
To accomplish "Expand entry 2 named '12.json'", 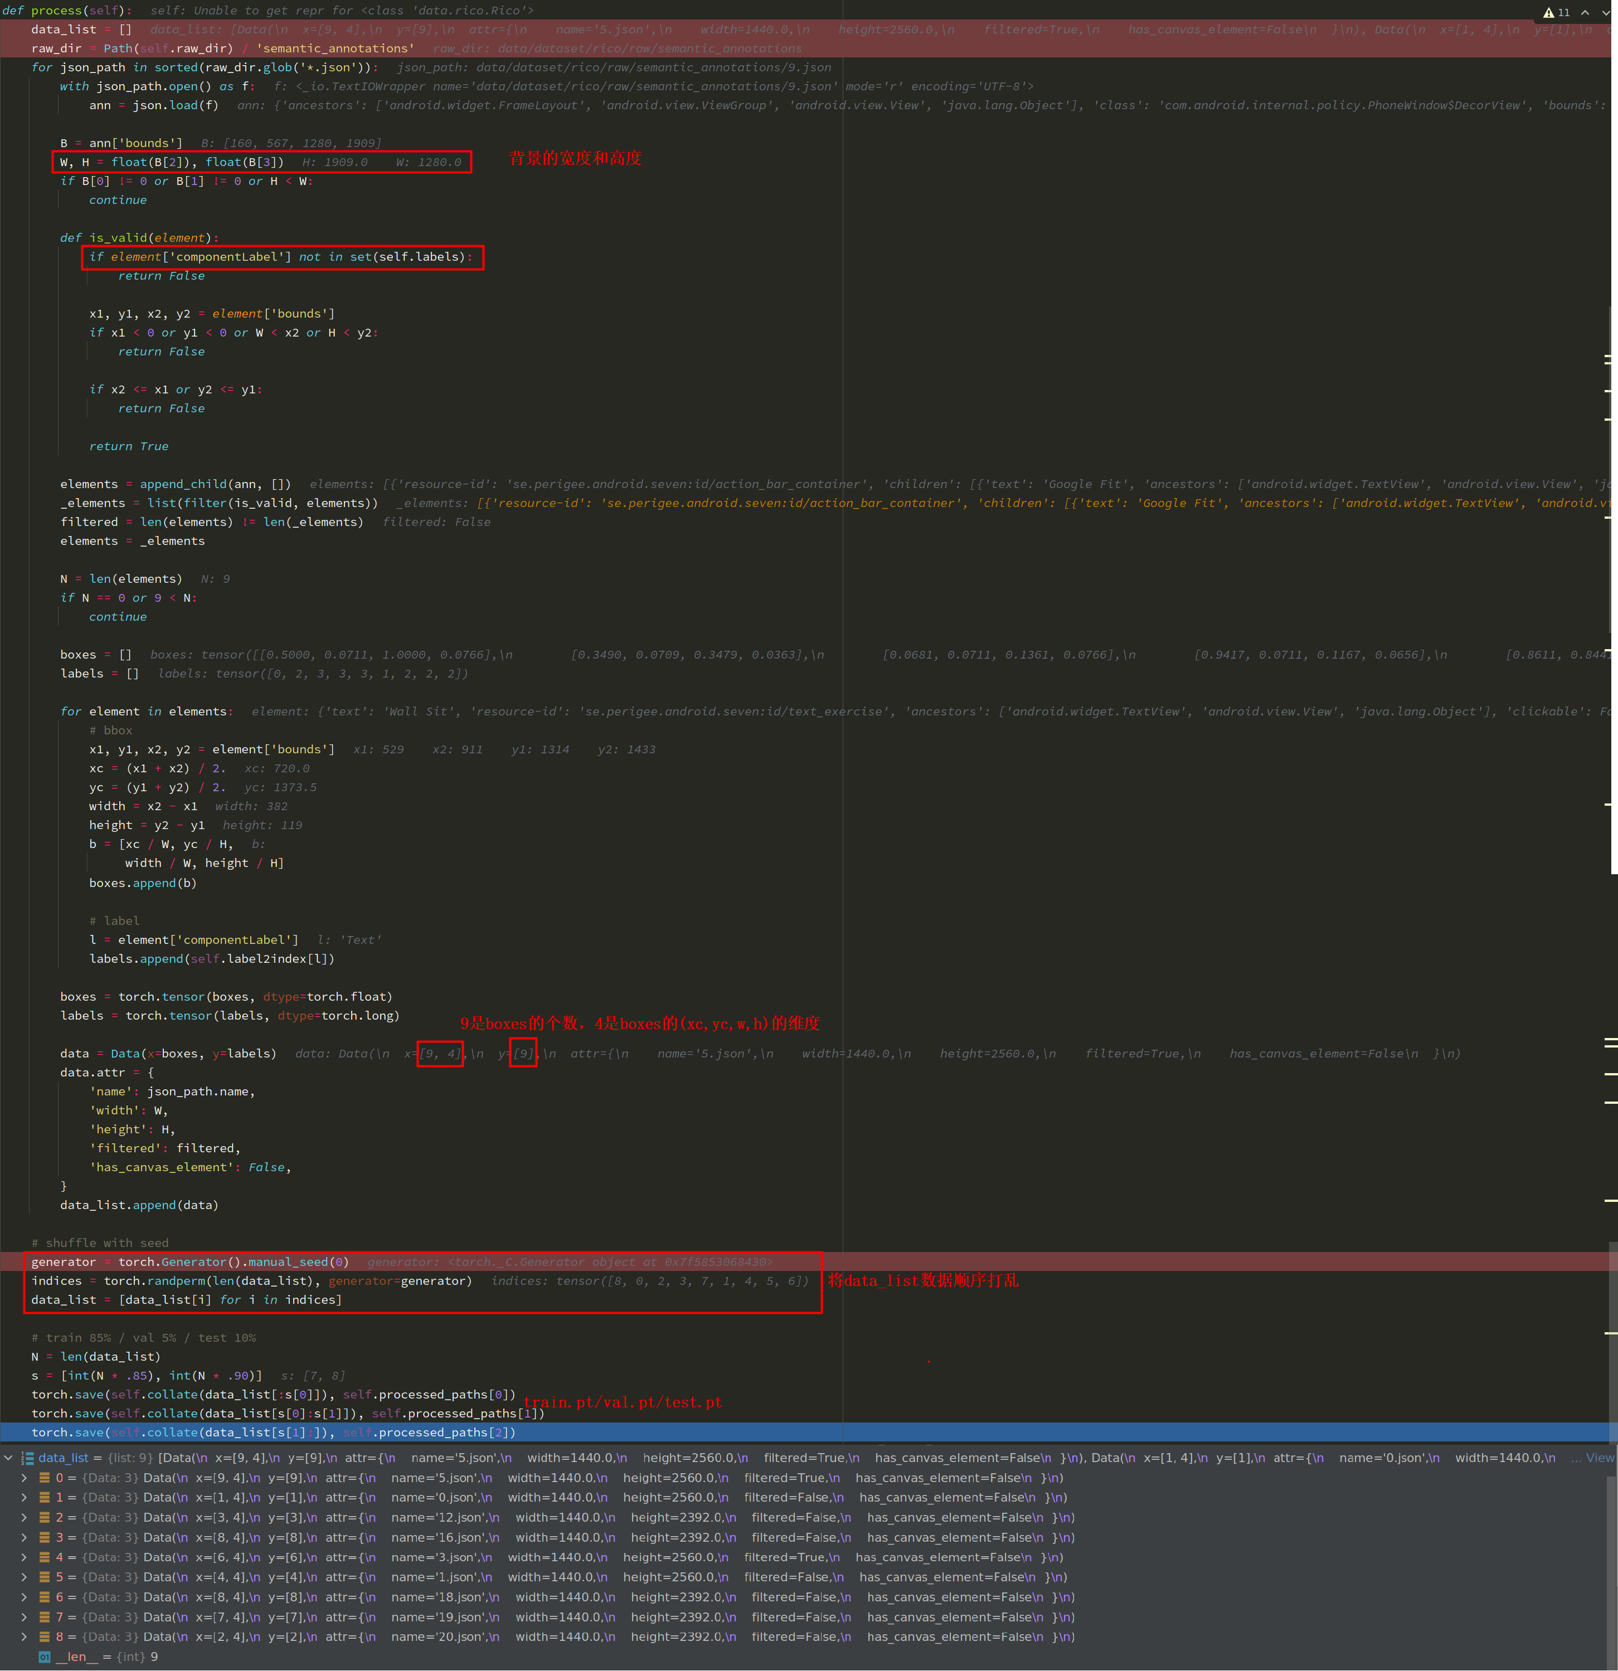I will 24,1518.
